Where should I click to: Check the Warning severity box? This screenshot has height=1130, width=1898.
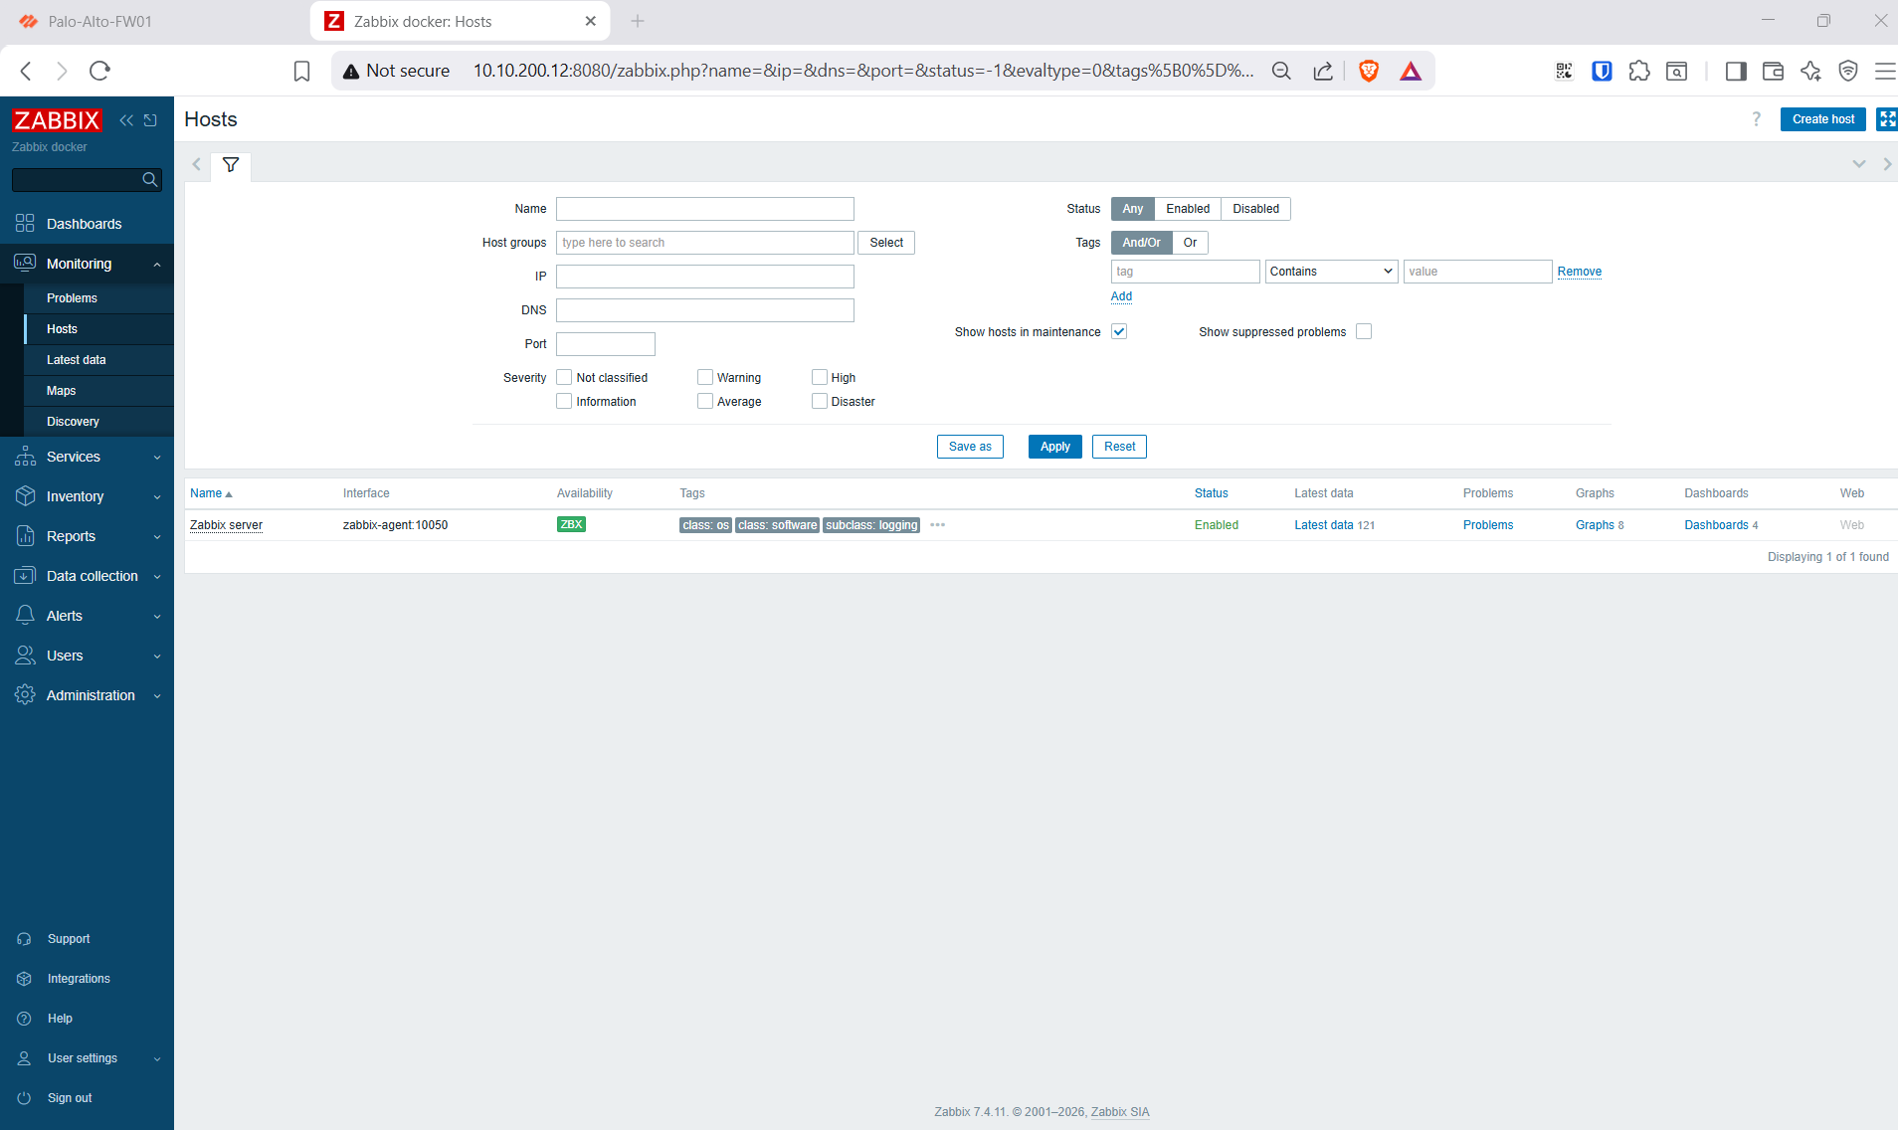705,377
